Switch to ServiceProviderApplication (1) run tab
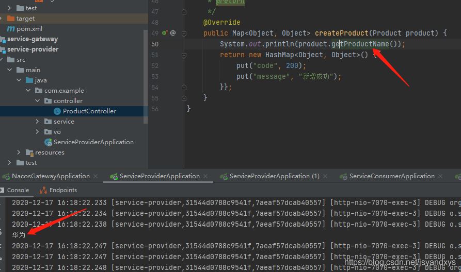461x272 pixels. (274, 176)
